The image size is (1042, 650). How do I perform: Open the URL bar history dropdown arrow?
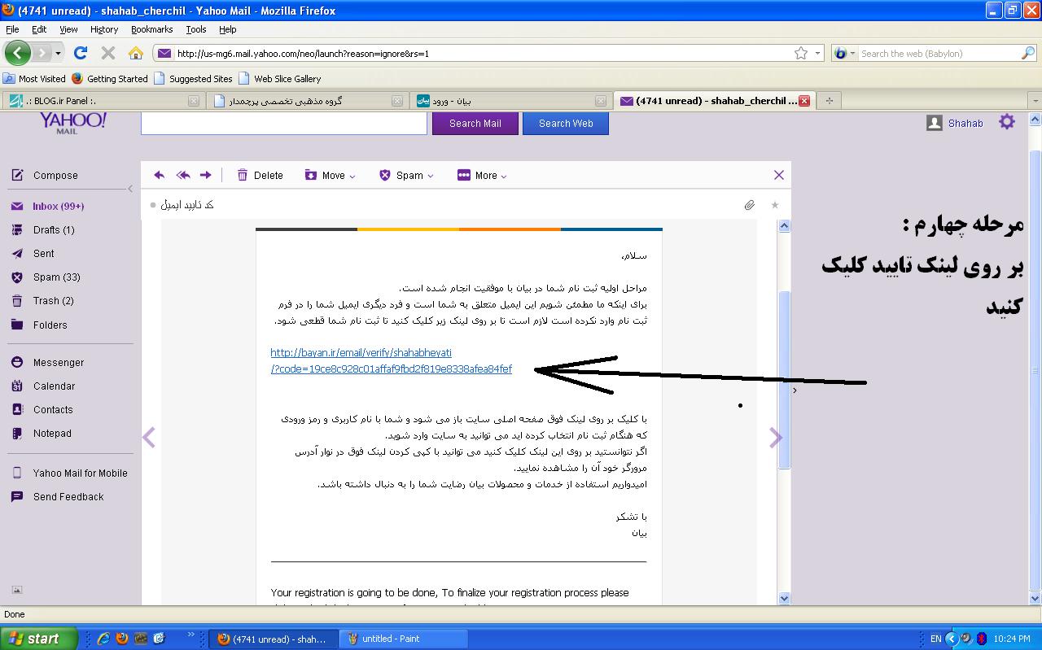pos(818,53)
